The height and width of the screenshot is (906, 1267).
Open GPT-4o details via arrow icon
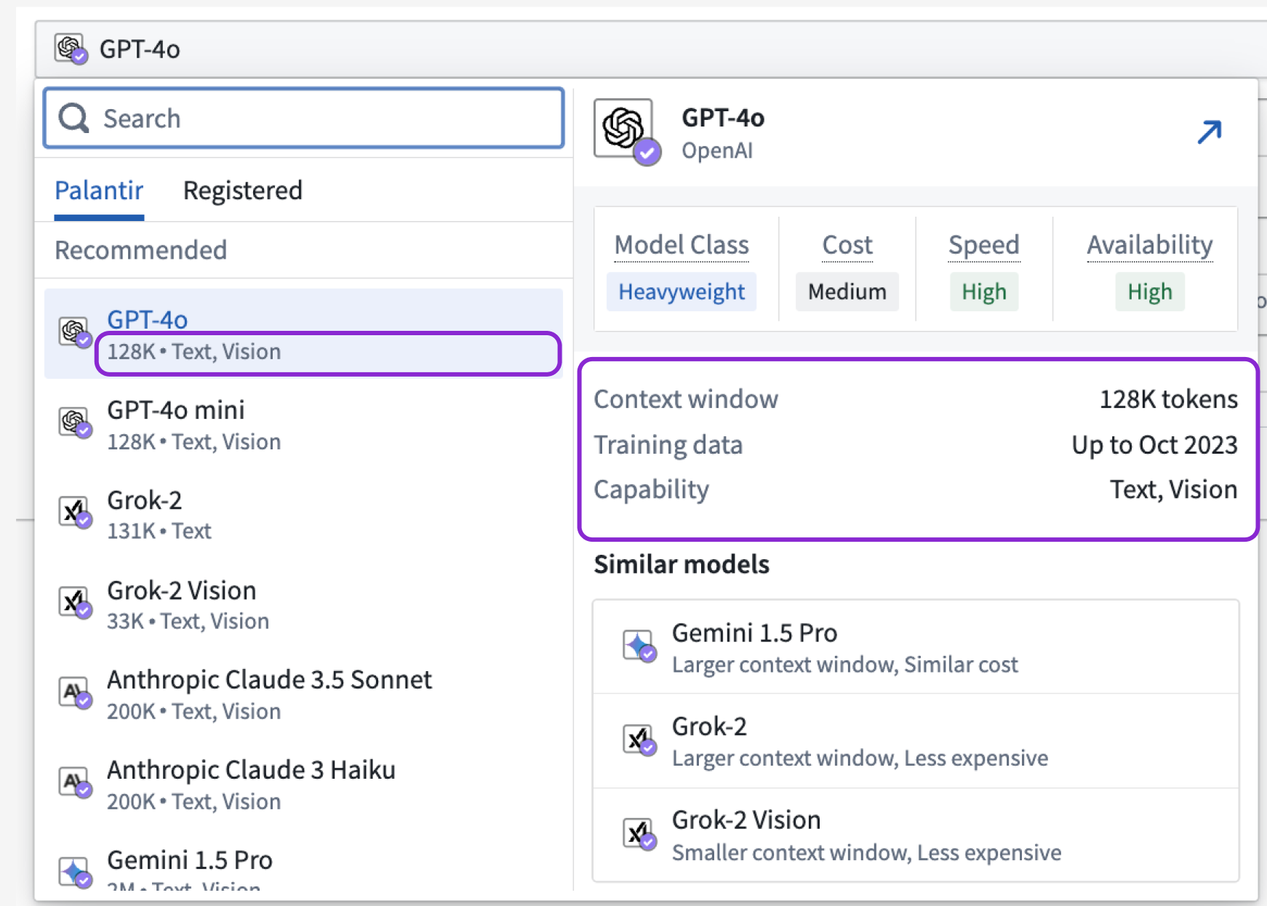(1210, 132)
